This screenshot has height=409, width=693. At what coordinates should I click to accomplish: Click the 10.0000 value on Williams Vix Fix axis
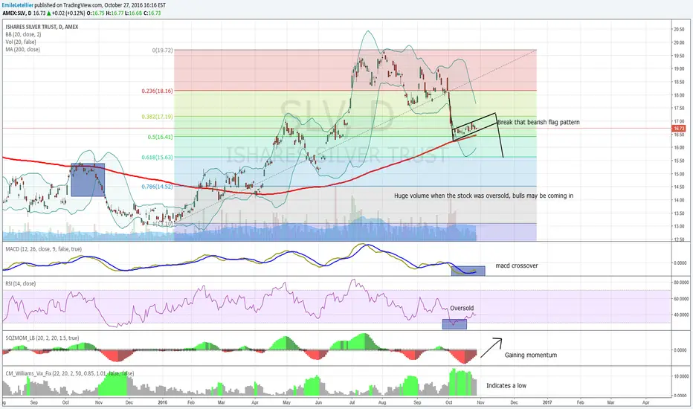680,377
